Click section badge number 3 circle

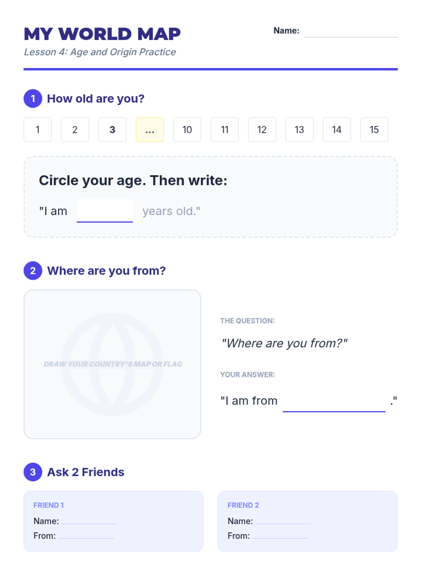point(33,472)
